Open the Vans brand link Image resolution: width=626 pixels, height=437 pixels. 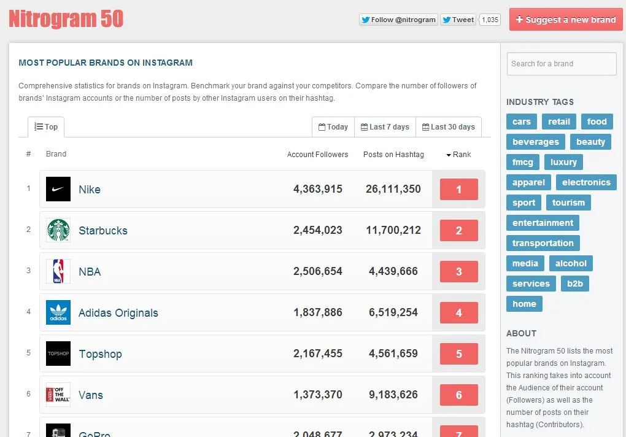point(91,395)
